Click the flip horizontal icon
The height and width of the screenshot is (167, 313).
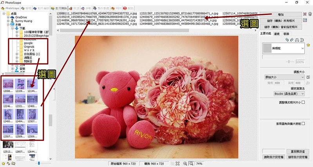tap(297, 40)
